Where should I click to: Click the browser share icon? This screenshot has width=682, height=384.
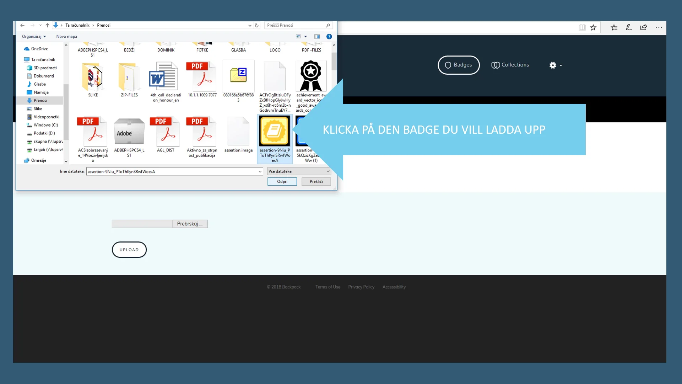click(x=644, y=27)
